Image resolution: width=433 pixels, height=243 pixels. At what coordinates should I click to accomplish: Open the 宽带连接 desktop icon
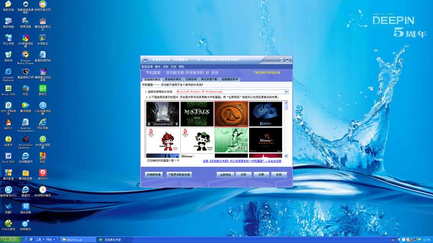[x=25, y=23]
